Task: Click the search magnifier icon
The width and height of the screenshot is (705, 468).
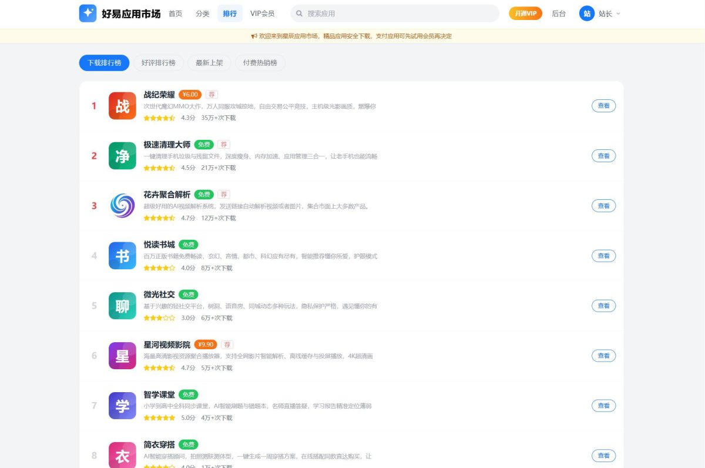Action: pos(300,14)
